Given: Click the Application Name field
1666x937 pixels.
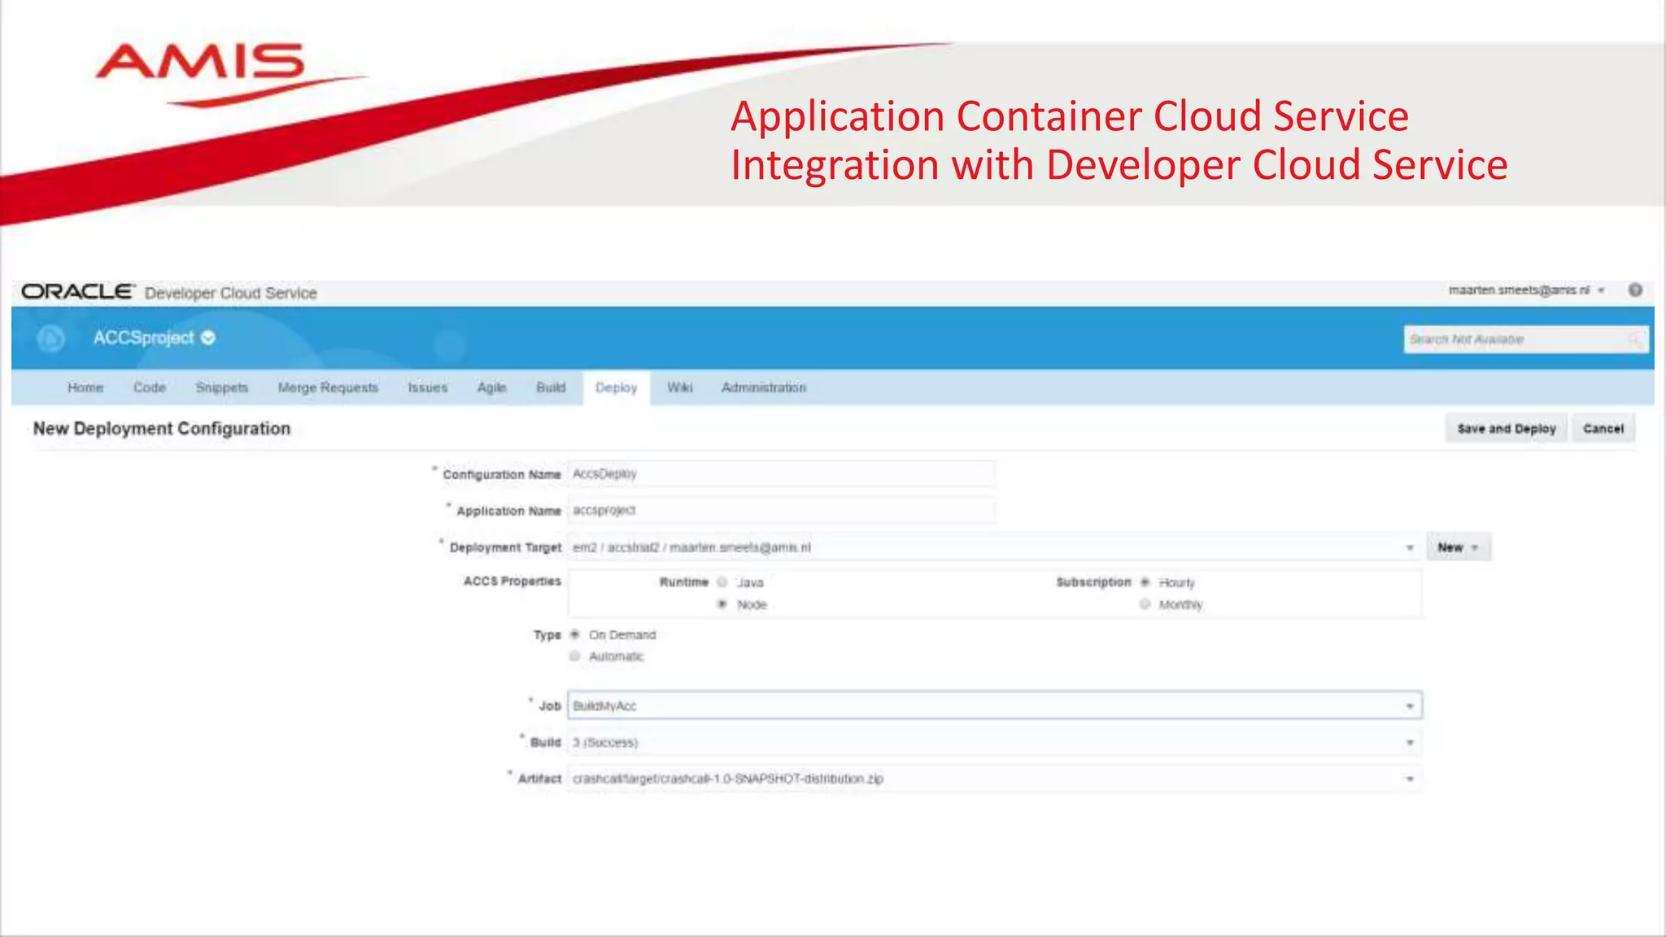Looking at the screenshot, I should 781,510.
